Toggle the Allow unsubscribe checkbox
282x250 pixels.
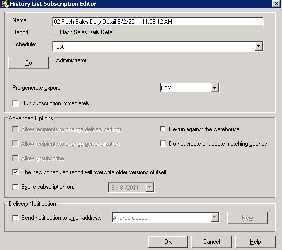(x=15, y=158)
